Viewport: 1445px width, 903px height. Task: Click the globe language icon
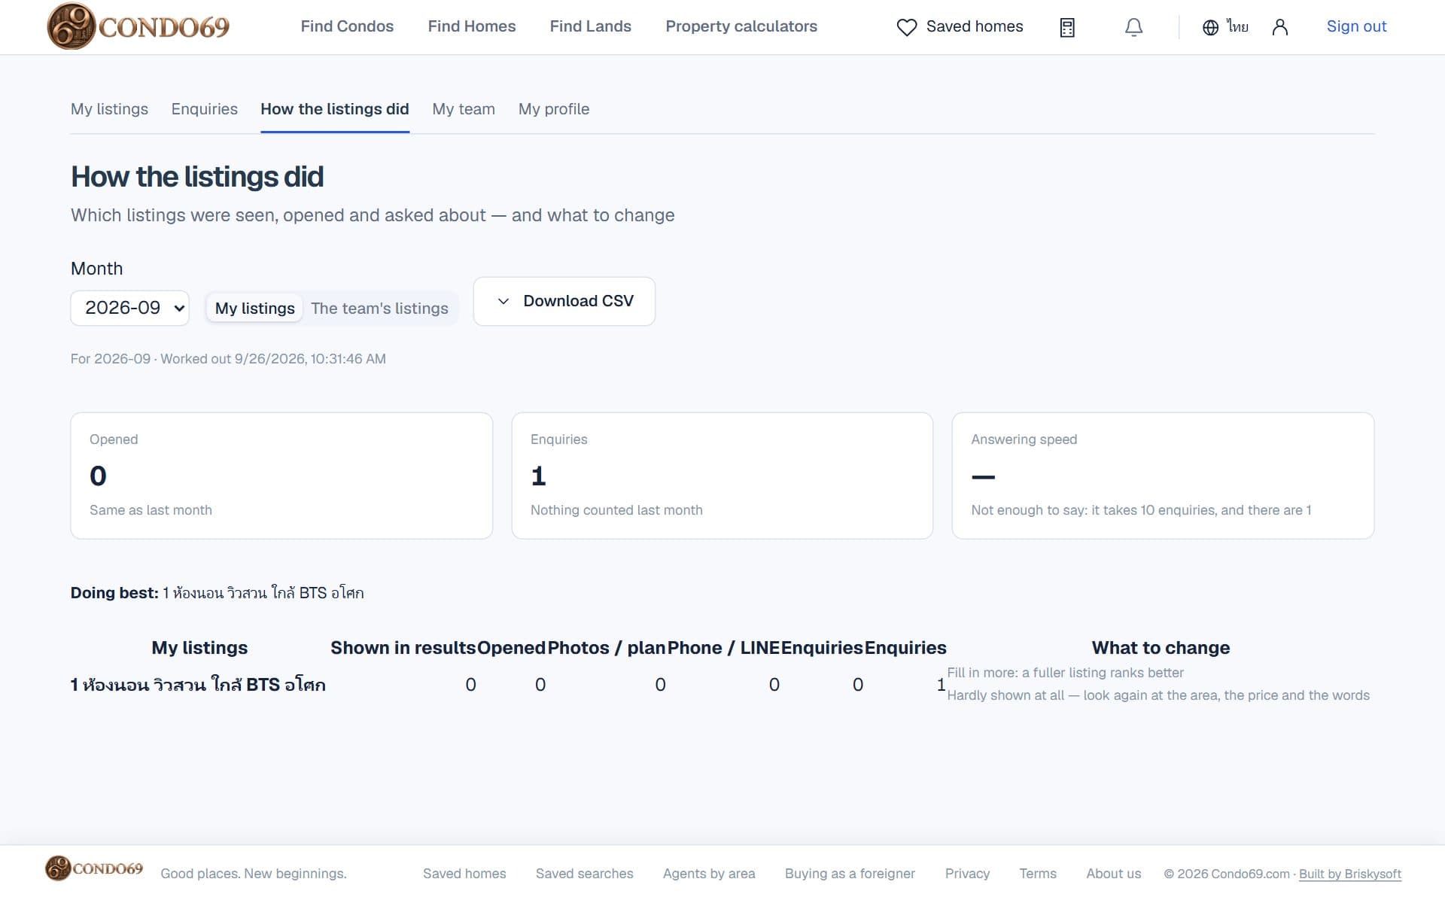coord(1210,28)
